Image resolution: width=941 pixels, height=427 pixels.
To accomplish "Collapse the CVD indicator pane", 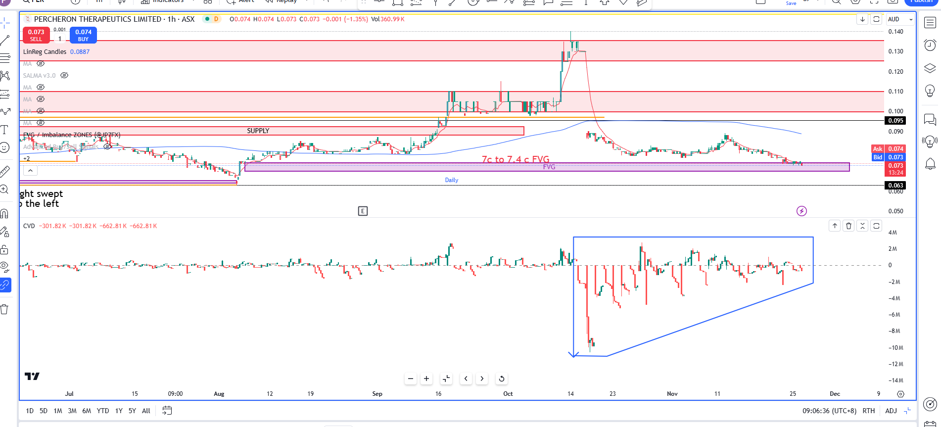I will (x=862, y=226).
